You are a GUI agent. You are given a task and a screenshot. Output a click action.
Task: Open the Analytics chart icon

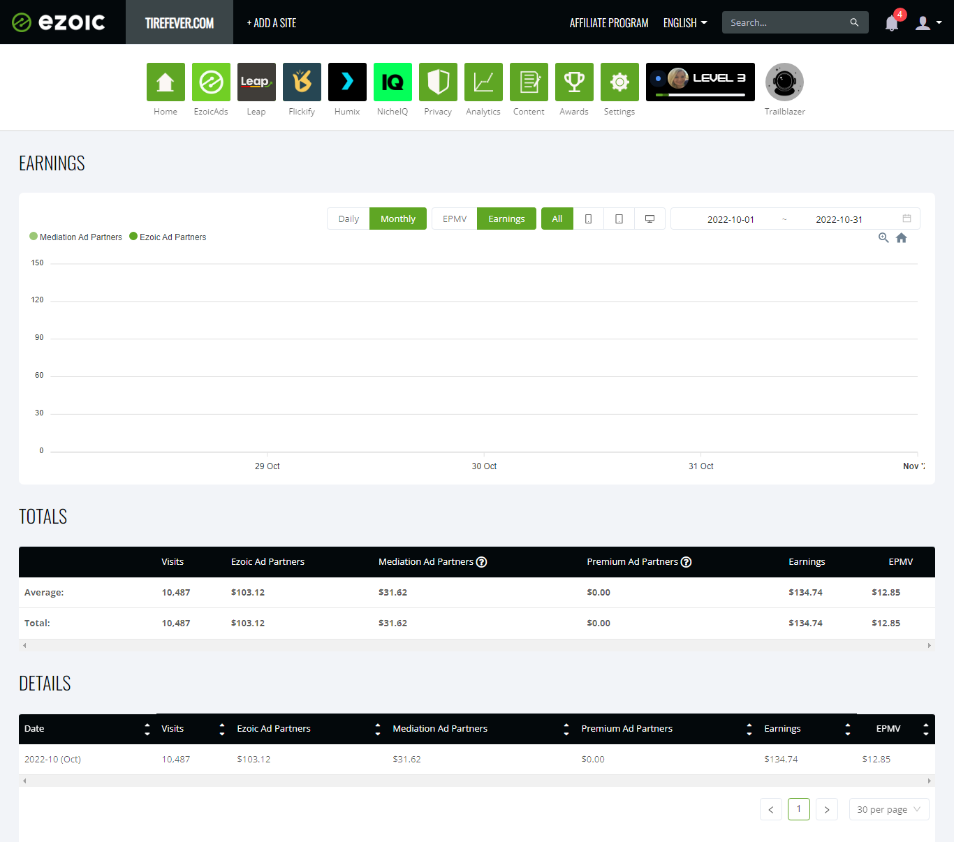click(x=483, y=82)
